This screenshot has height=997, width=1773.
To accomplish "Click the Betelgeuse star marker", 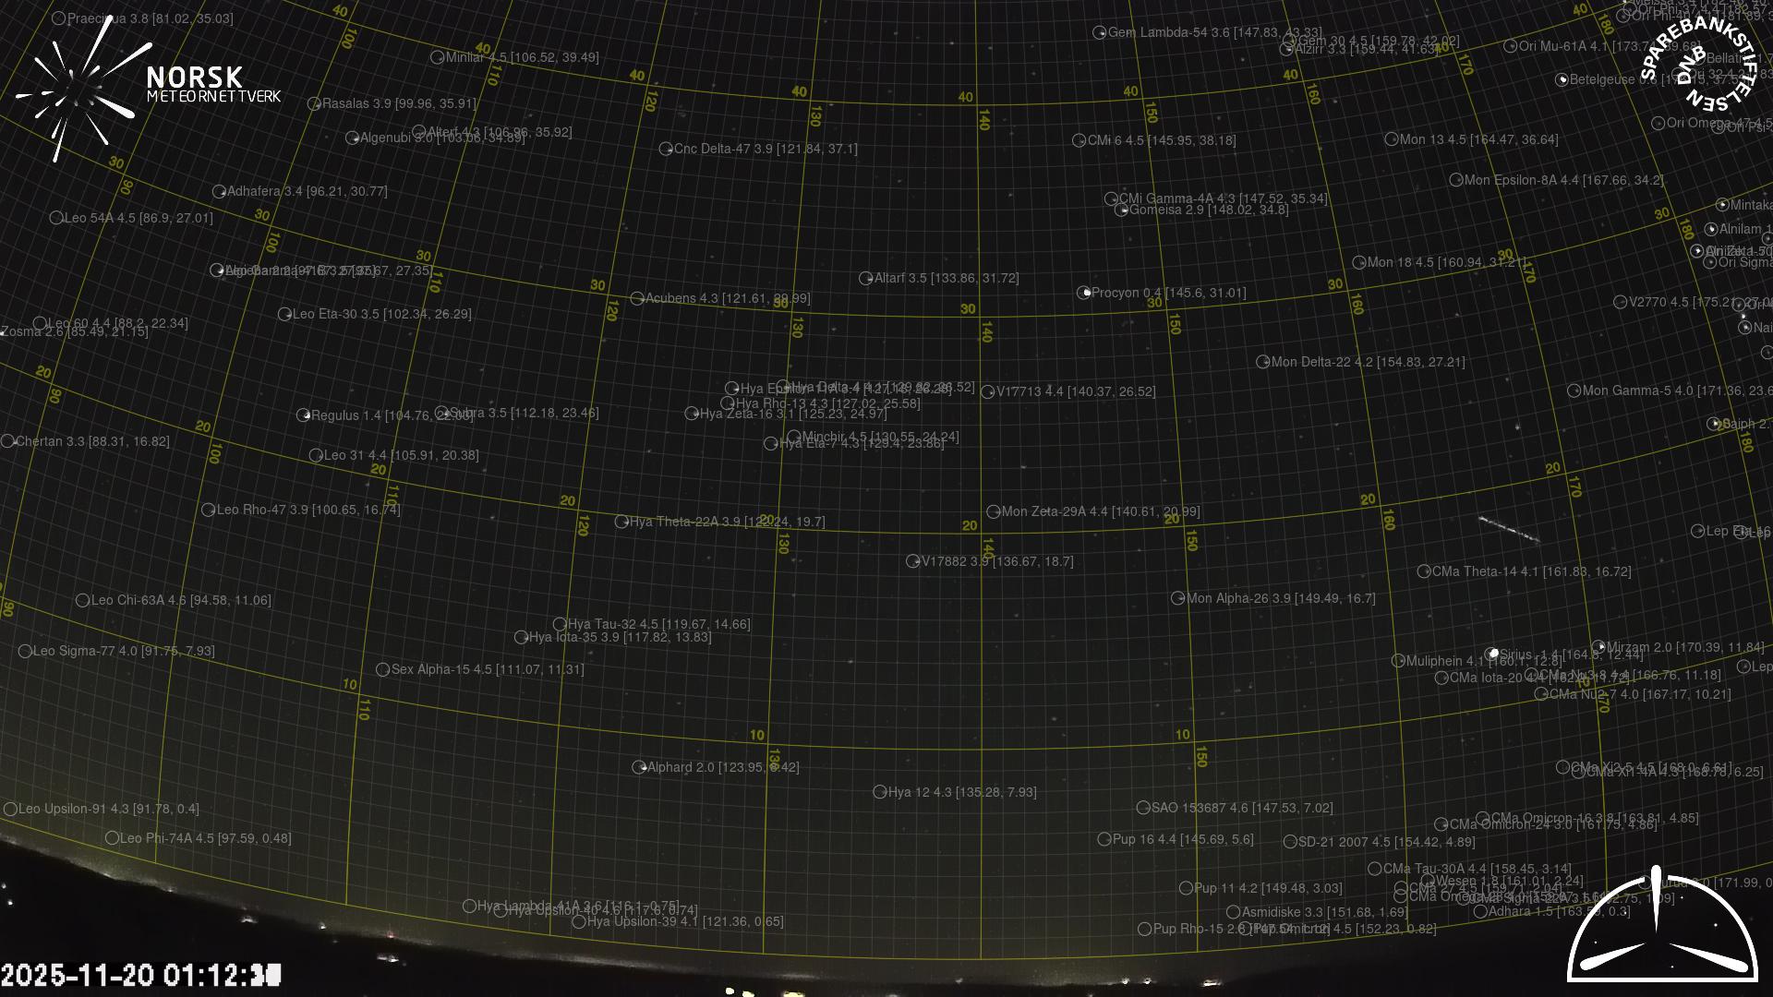I will [1562, 80].
